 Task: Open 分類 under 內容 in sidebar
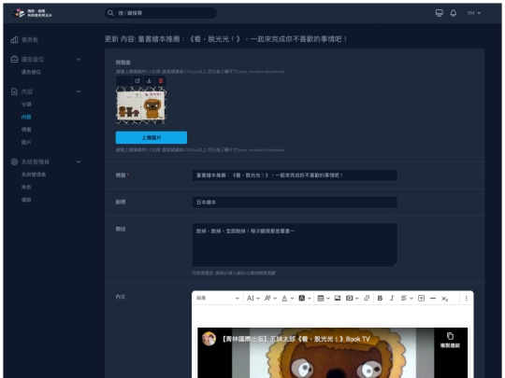(x=26, y=105)
